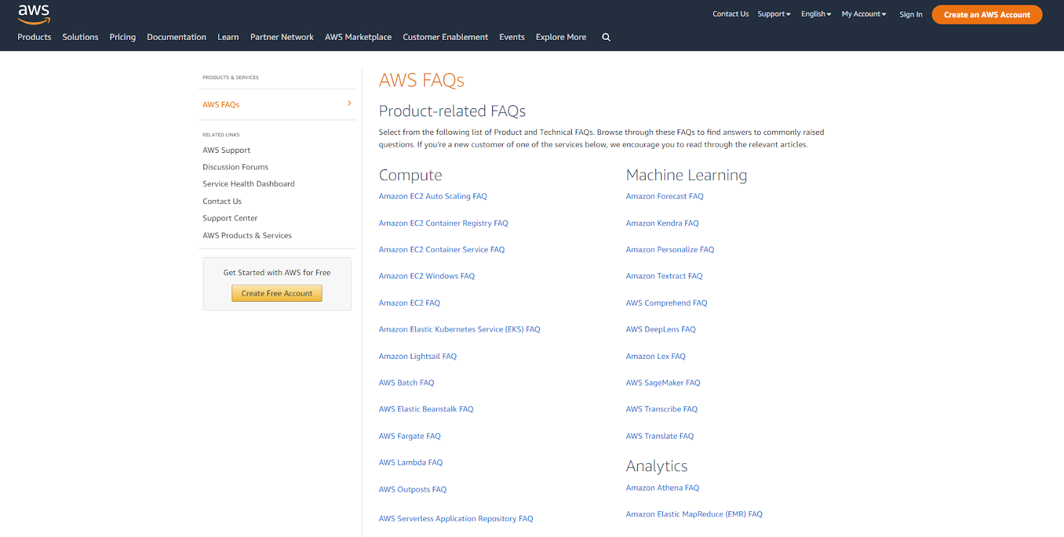1064x537 pixels.
Task: Open AWS Marketplace menu item
Action: (358, 37)
